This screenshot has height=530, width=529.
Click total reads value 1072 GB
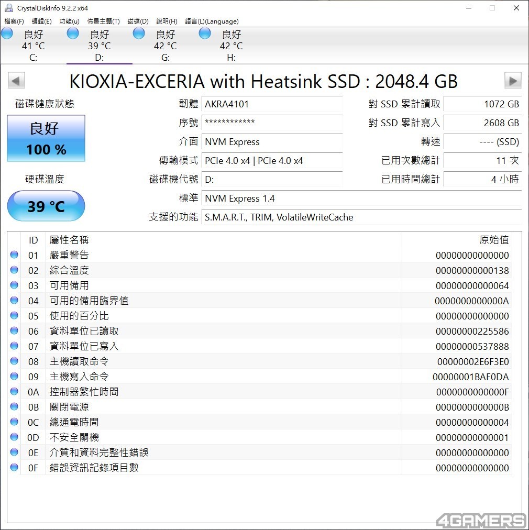tap(483, 104)
